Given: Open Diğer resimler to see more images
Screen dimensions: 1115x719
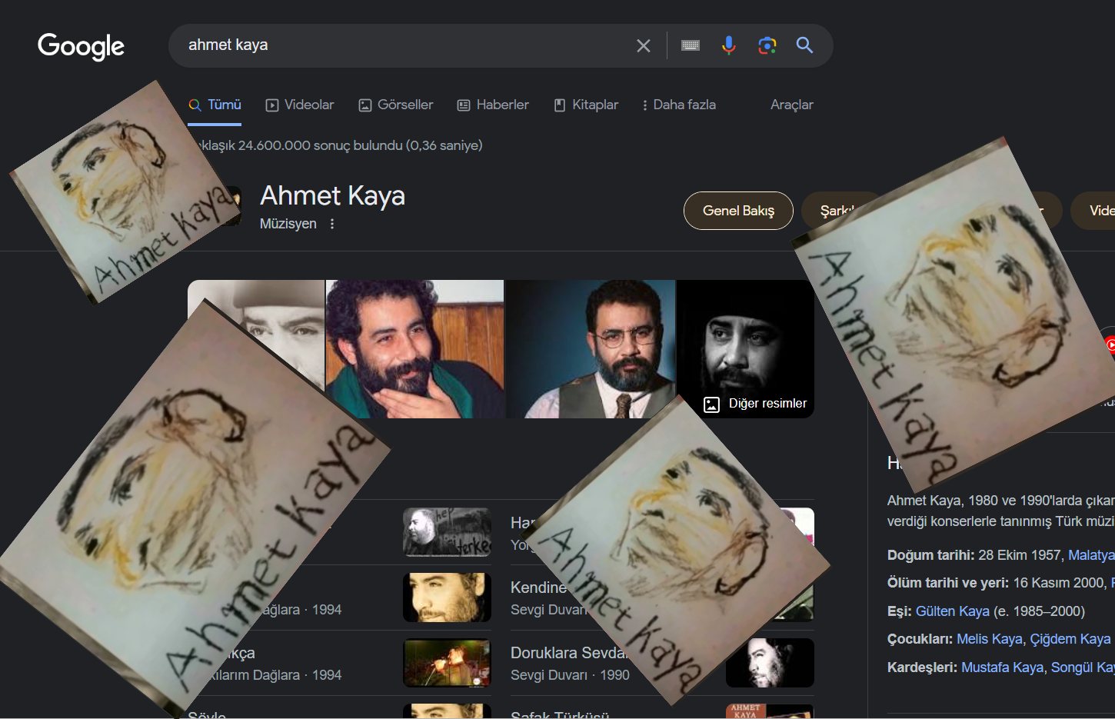Looking at the screenshot, I should coord(767,404).
